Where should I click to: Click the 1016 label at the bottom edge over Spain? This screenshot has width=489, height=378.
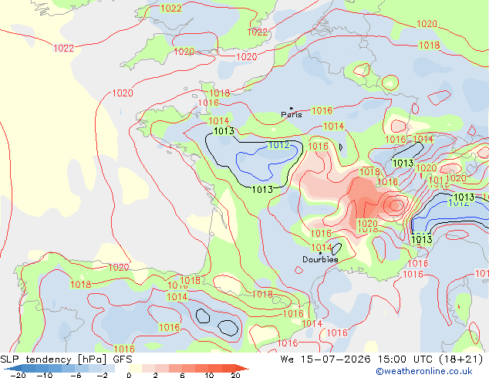click(x=124, y=349)
